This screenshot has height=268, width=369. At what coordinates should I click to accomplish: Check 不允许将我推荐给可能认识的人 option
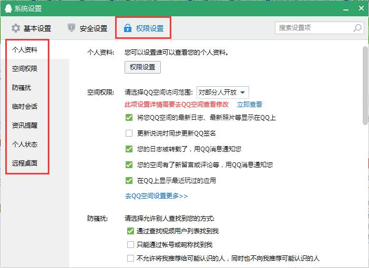tap(130, 259)
